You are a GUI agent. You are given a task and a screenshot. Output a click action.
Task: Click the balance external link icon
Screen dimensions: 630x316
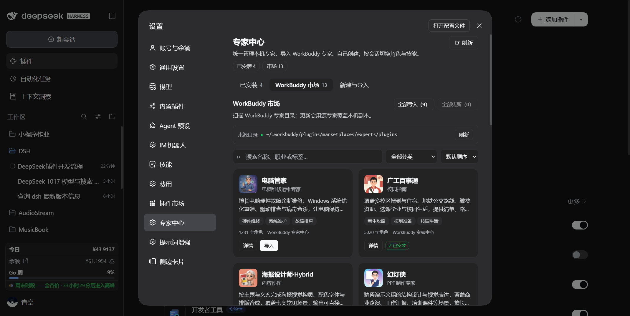(26, 261)
